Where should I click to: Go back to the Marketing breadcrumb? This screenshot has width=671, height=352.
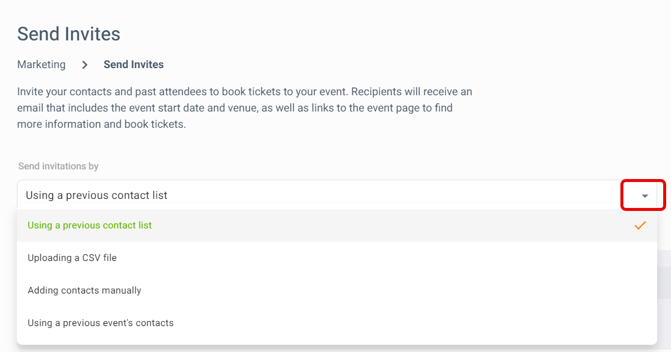[42, 64]
